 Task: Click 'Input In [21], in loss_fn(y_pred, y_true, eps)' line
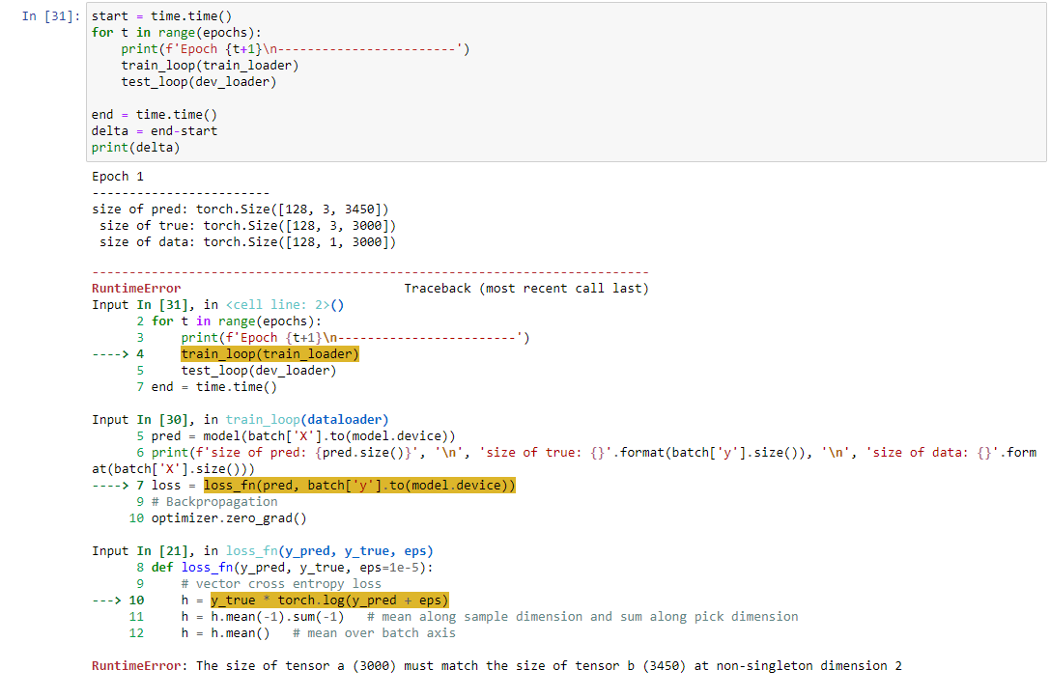tap(263, 550)
